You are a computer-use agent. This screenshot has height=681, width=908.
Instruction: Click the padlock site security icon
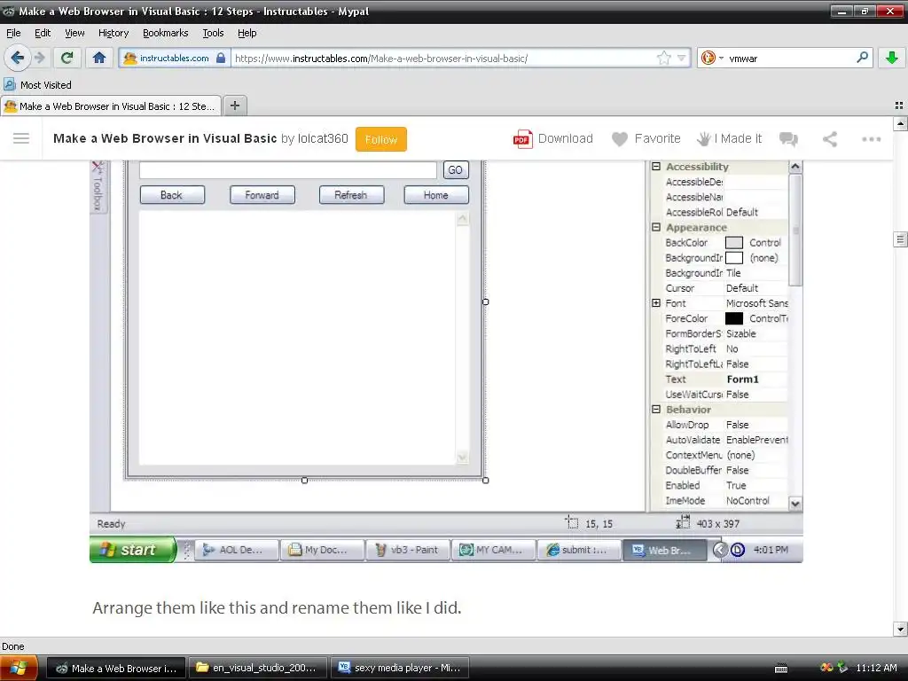221,58
